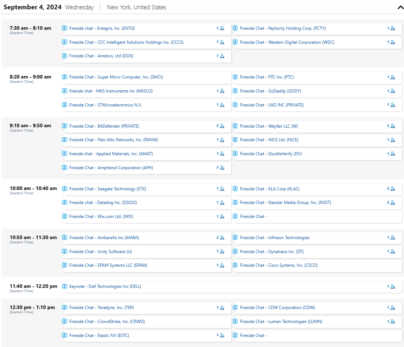Collapse the September 4, 2024 section chevron
Viewport: 404px width, 347px height.
pyautogui.click(x=400, y=8)
